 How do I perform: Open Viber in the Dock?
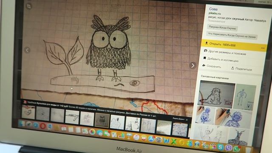pyautogui.click(x=229, y=147)
